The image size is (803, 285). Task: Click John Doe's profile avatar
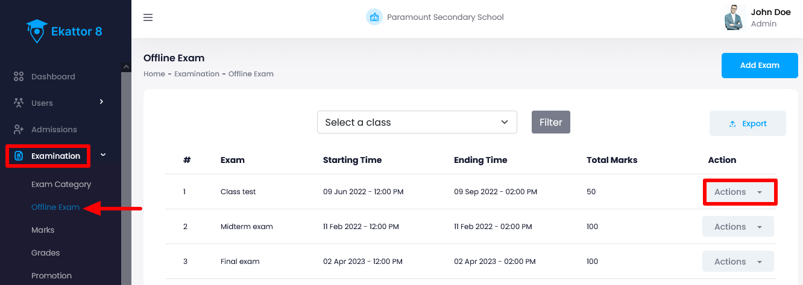735,17
